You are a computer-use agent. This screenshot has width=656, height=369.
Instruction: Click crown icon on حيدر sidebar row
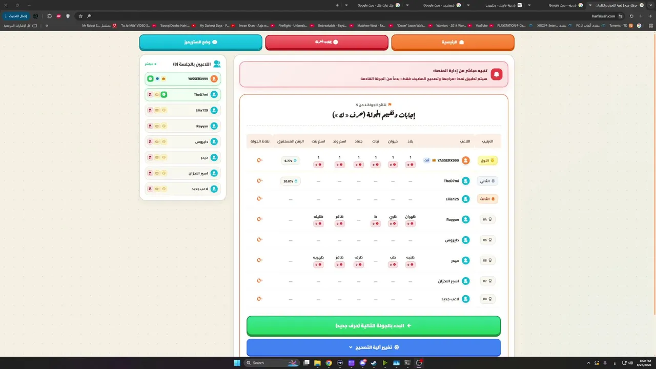pos(157,157)
